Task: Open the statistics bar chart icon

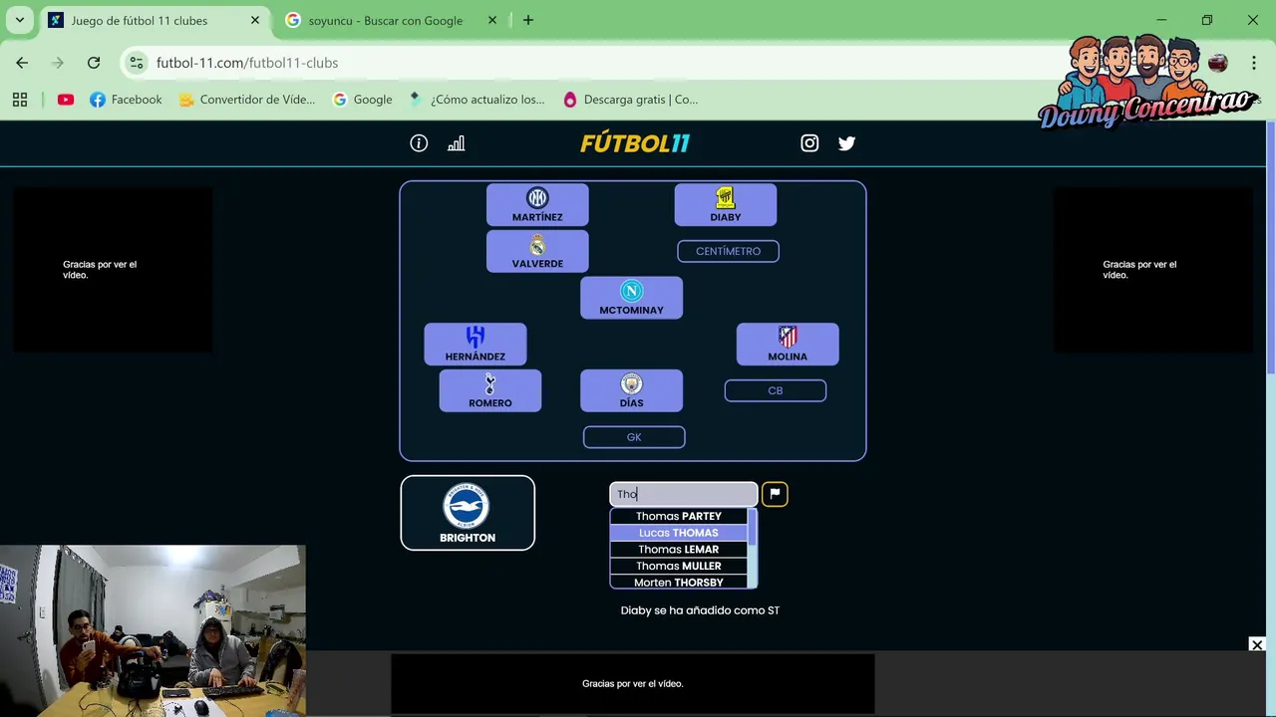Action: (456, 143)
